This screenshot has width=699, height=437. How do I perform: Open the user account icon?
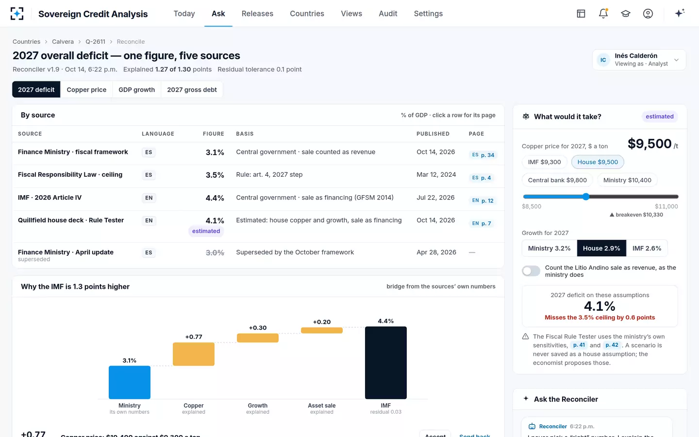pyautogui.click(x=648, y=14)
